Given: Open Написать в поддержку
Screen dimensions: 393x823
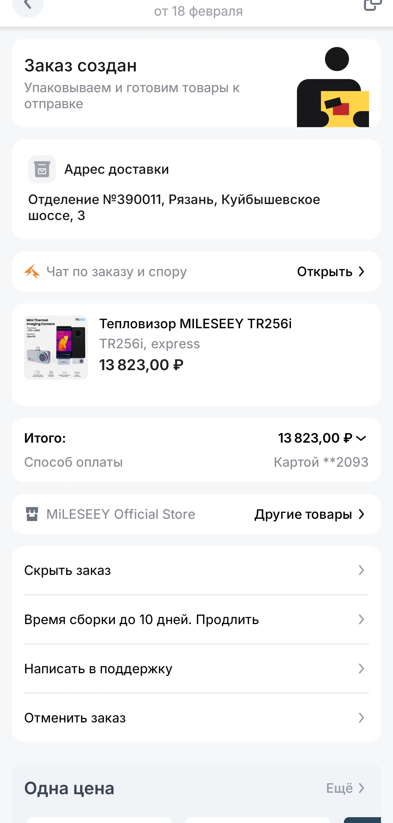Looking at the screenshot, I should (x=98, y=669).
